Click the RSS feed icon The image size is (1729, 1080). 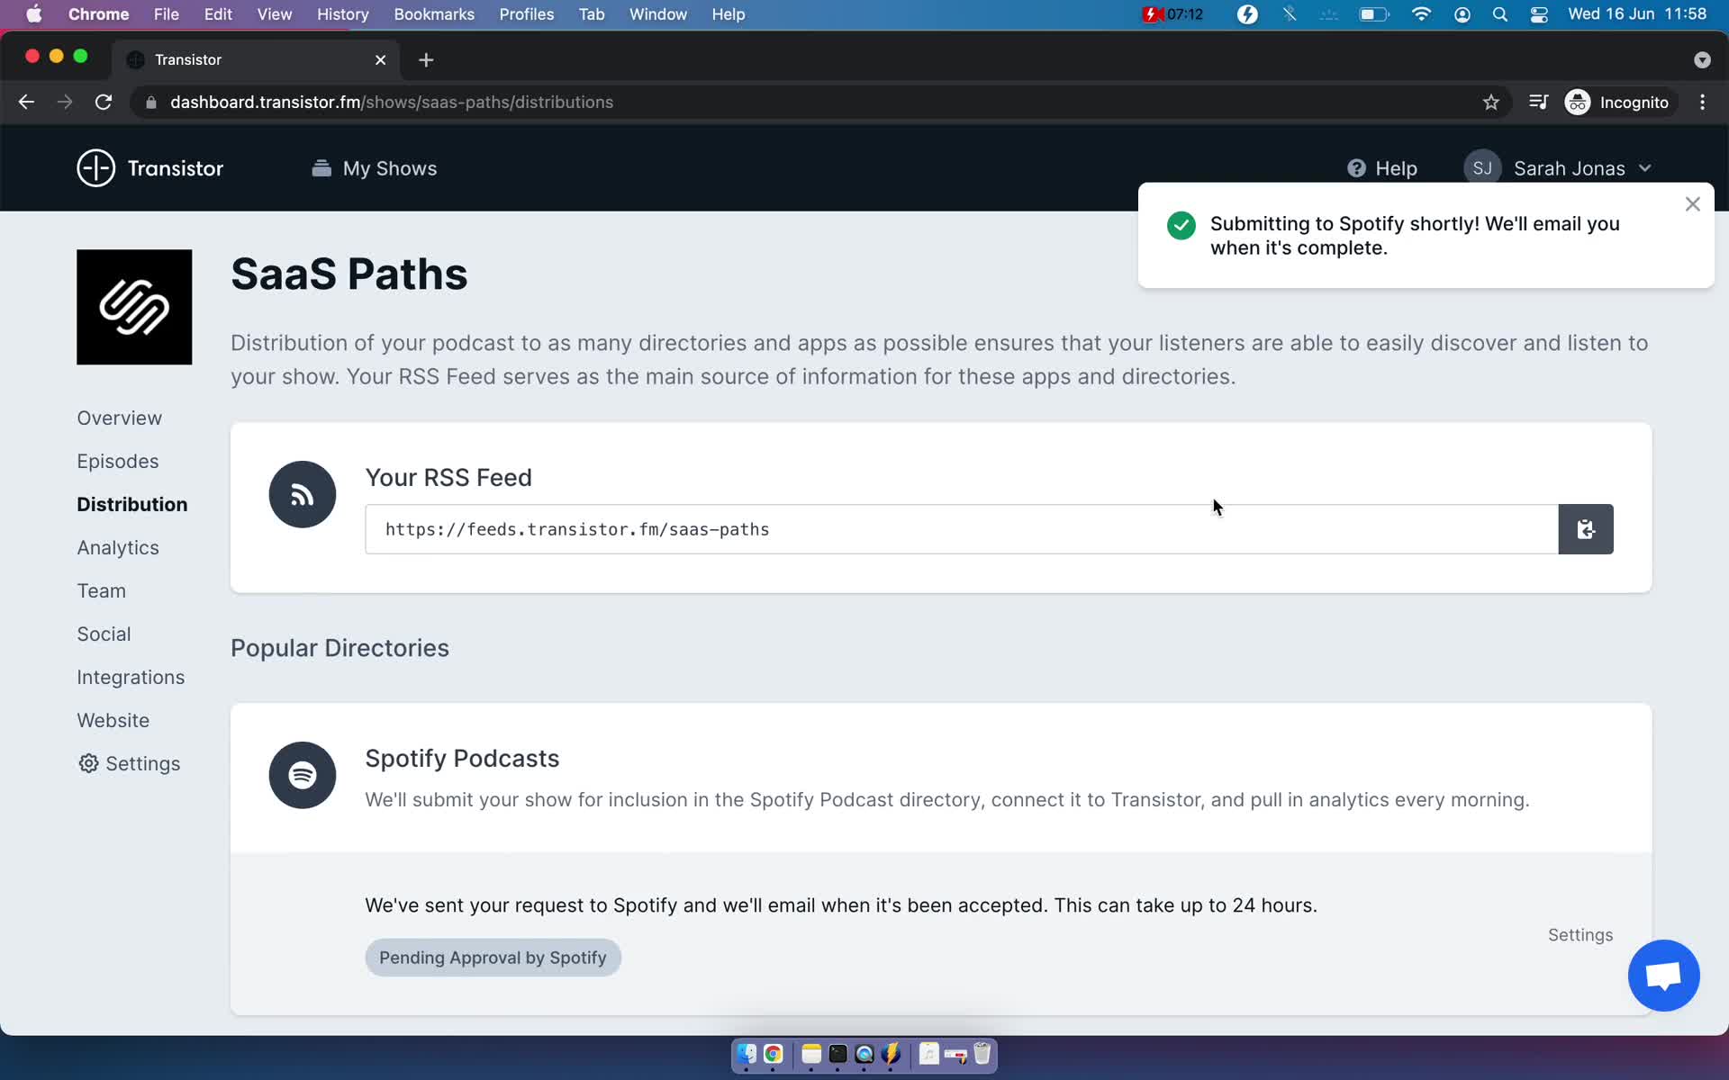point(302,494)
